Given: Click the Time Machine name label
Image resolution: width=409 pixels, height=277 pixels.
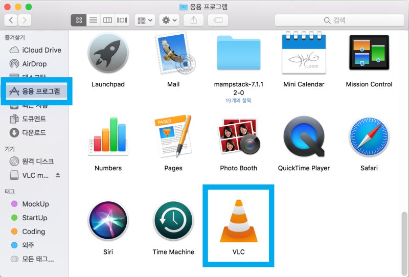Looking at the screenshot, I should pyautogui.click(x=173, y=252).
